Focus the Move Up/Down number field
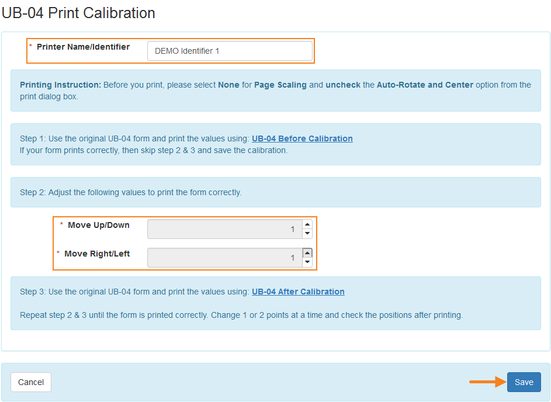The image size is (551, 402). (x=224, y=229)
